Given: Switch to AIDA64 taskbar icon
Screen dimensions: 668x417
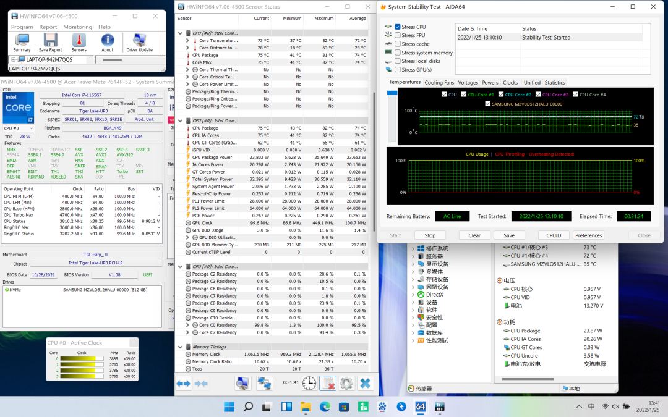Looking at the screenshot, I should click(x=421, y=406).
